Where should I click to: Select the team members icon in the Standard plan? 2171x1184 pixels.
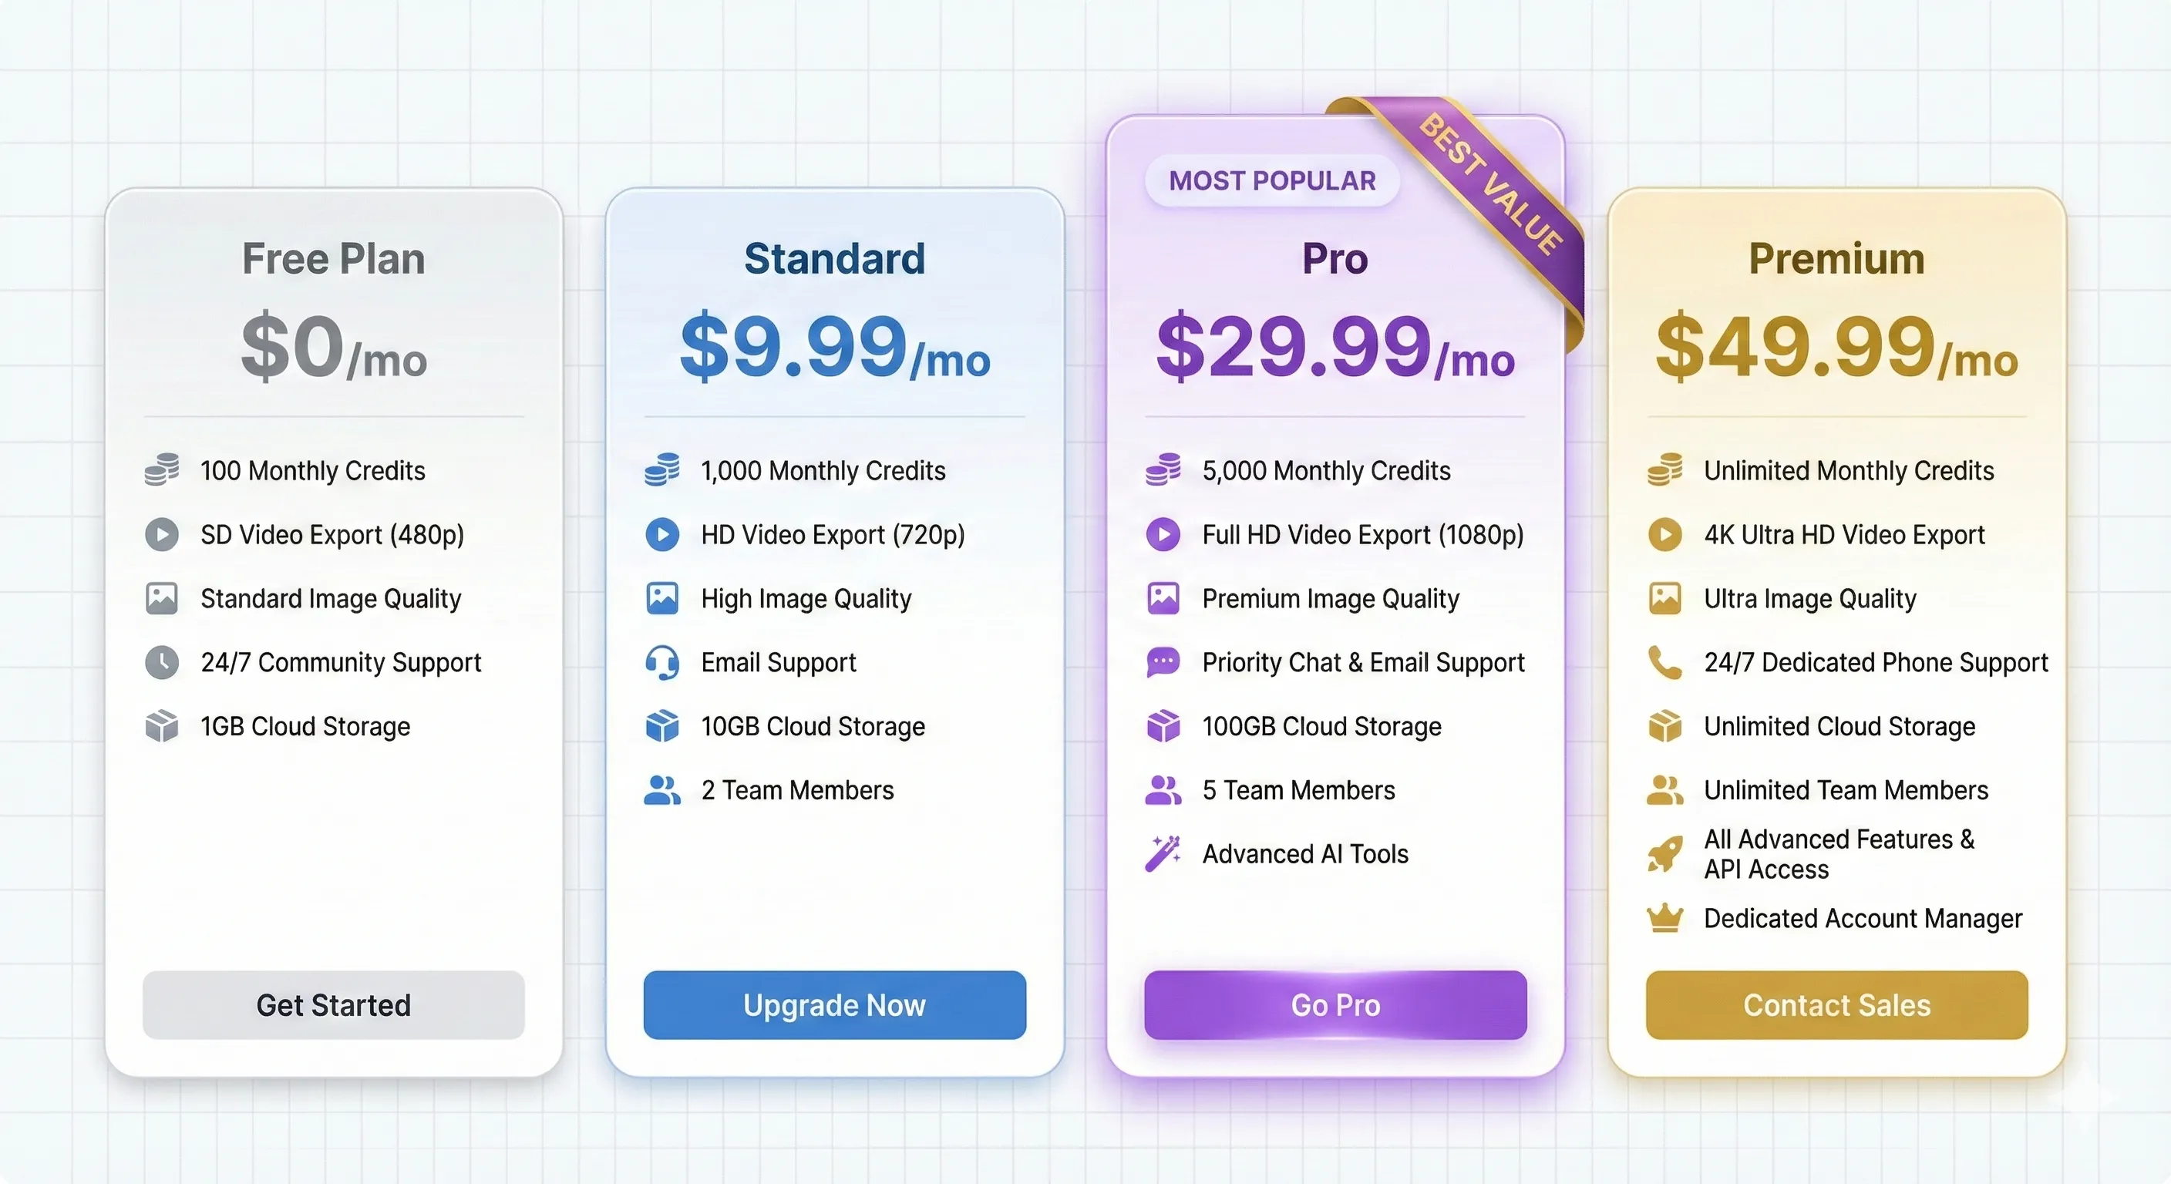click(662, 789)
